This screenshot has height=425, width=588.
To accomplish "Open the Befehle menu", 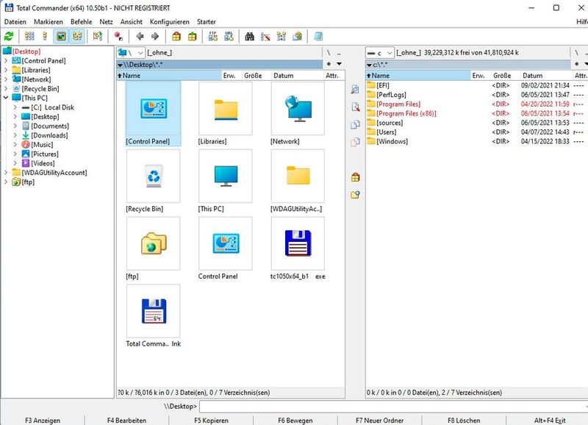I will (82, 22).
